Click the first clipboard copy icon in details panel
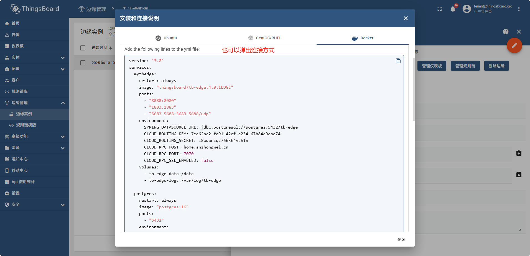Image resolution: width=530 pixels, height=256 pixels. tap(519, 153)
